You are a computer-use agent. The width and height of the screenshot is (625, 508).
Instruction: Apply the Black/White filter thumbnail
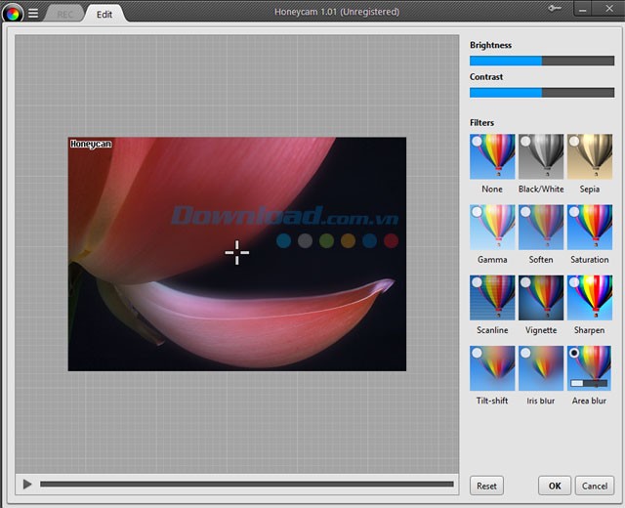[x=541, y=156]
